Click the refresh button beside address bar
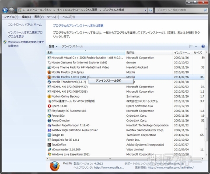Image resolution: width=210 pixels, height=174 pixels. [x=150, y=10]
